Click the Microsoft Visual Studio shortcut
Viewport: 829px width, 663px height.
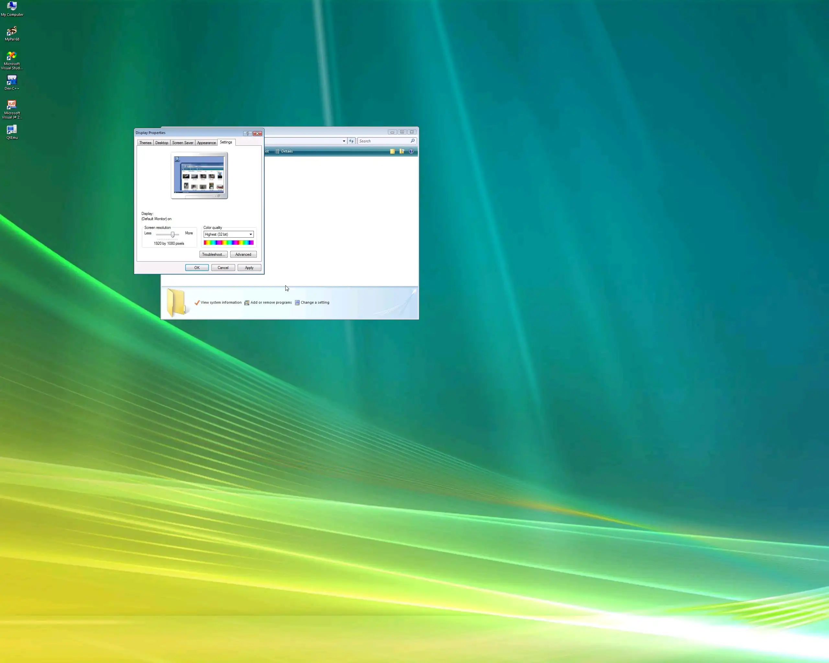pyautogui.click(x=12, y=56)
